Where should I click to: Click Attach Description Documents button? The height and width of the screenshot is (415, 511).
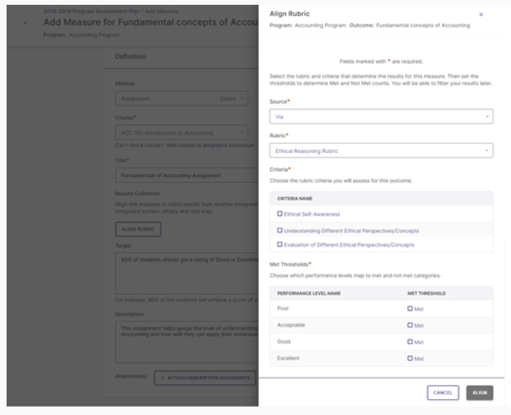coord(205,378)
